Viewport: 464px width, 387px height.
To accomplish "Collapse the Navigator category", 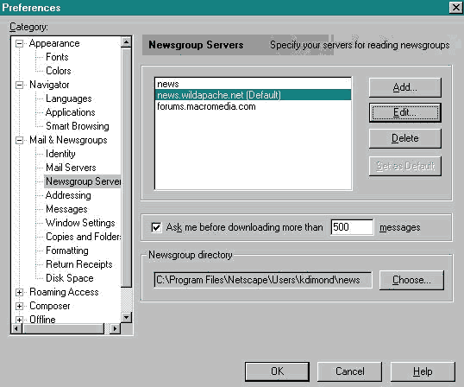I will pos(19,85).
